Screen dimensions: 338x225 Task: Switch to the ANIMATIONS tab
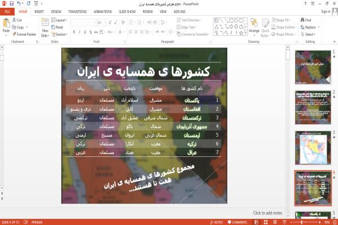click(103, 12)
